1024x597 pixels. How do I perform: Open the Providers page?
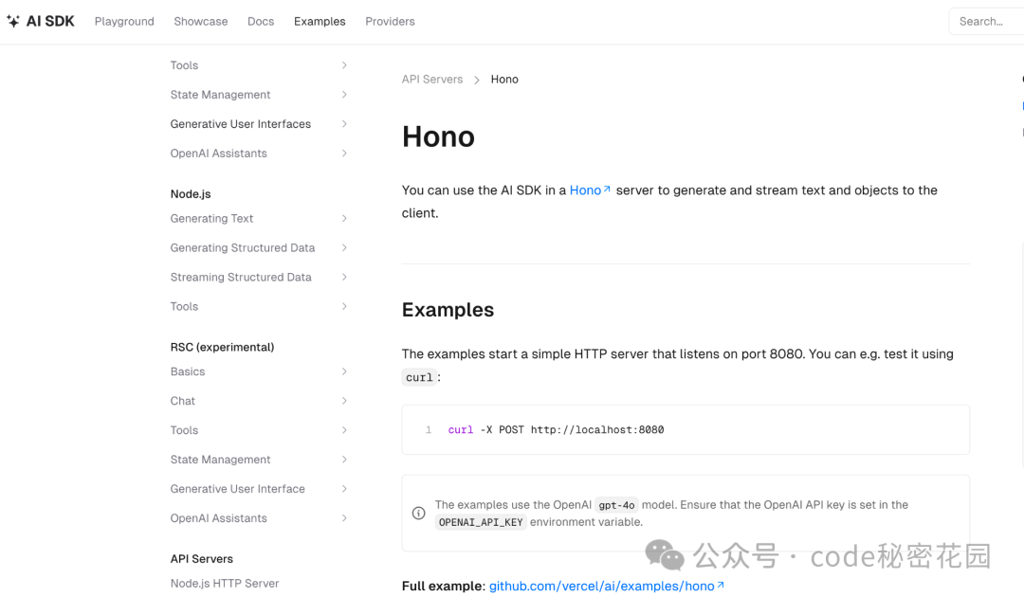(390, 21)
